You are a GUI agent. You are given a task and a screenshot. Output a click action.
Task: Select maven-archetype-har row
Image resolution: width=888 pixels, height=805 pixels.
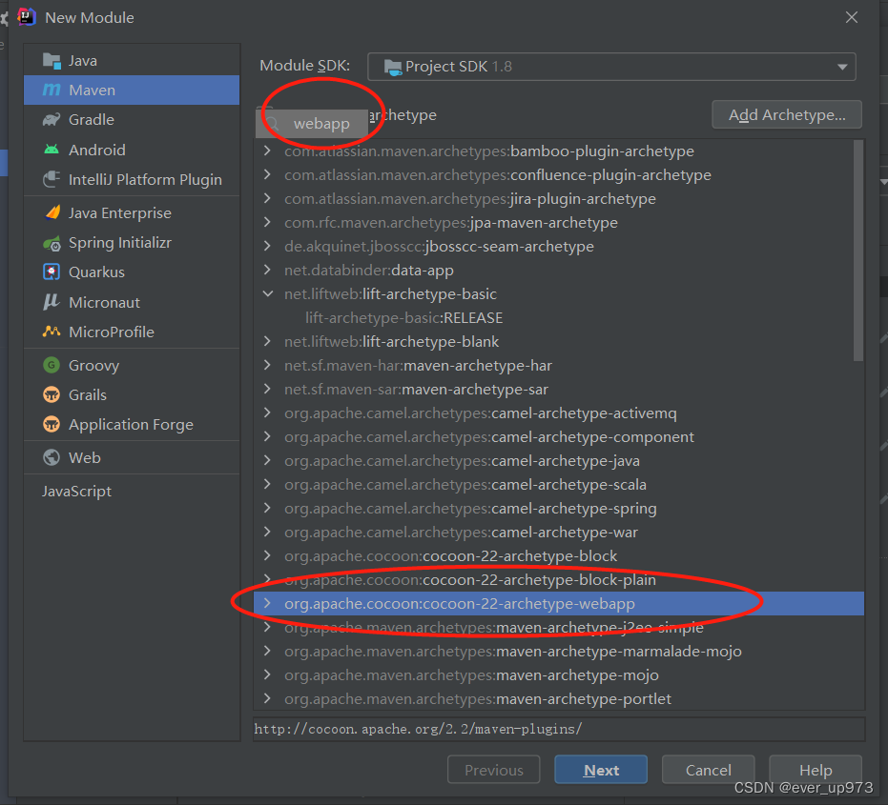559,366
